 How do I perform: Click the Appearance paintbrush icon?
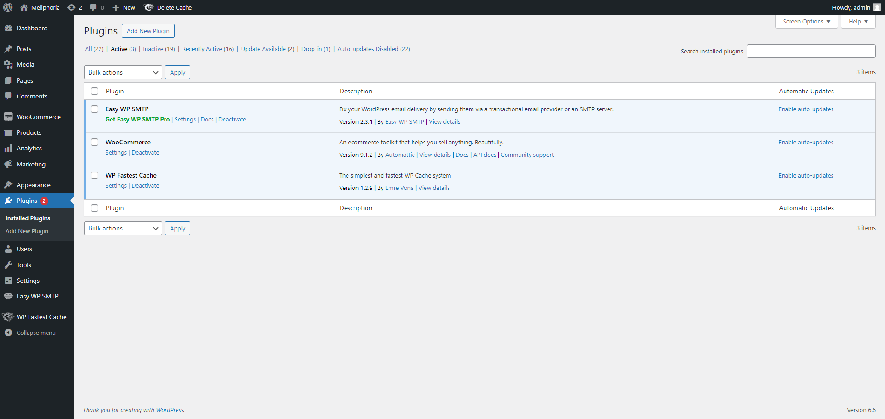pyautogui.click(x=8, y=185)
